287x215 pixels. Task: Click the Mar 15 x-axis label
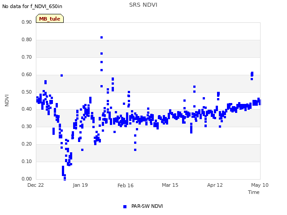pyautogui.click(x=170, y=185)
